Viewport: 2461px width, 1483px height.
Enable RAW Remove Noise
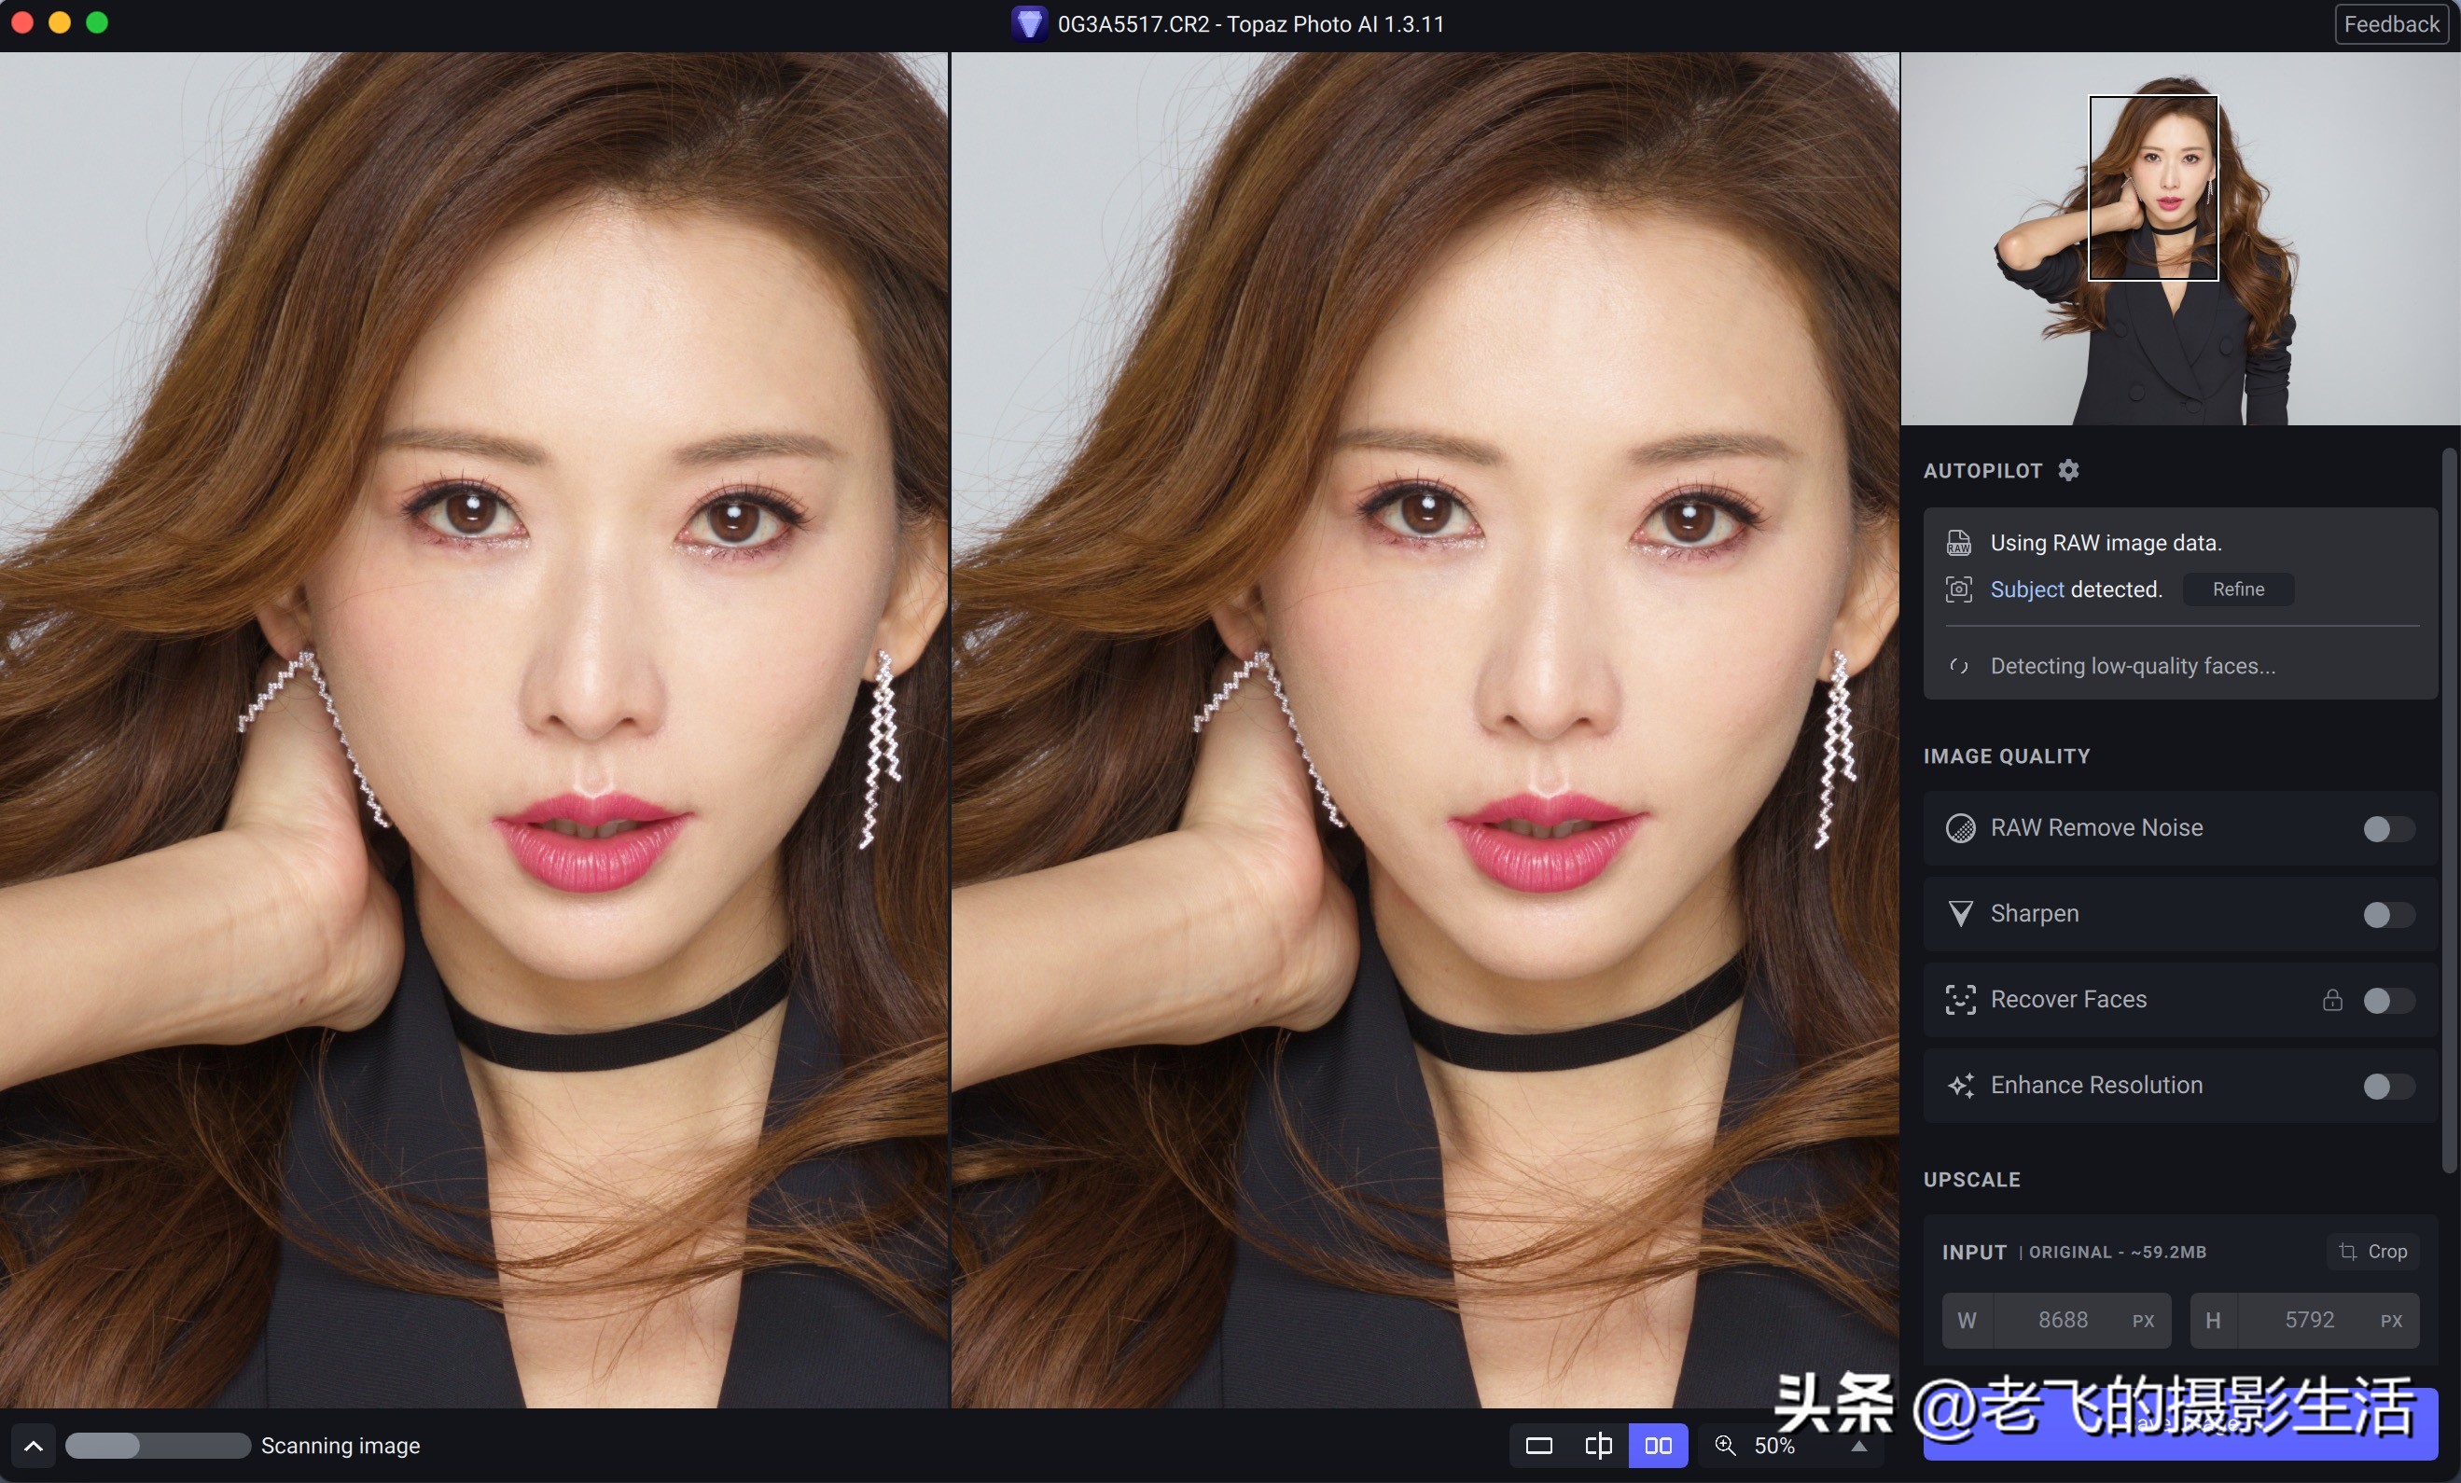[2387, 830]
